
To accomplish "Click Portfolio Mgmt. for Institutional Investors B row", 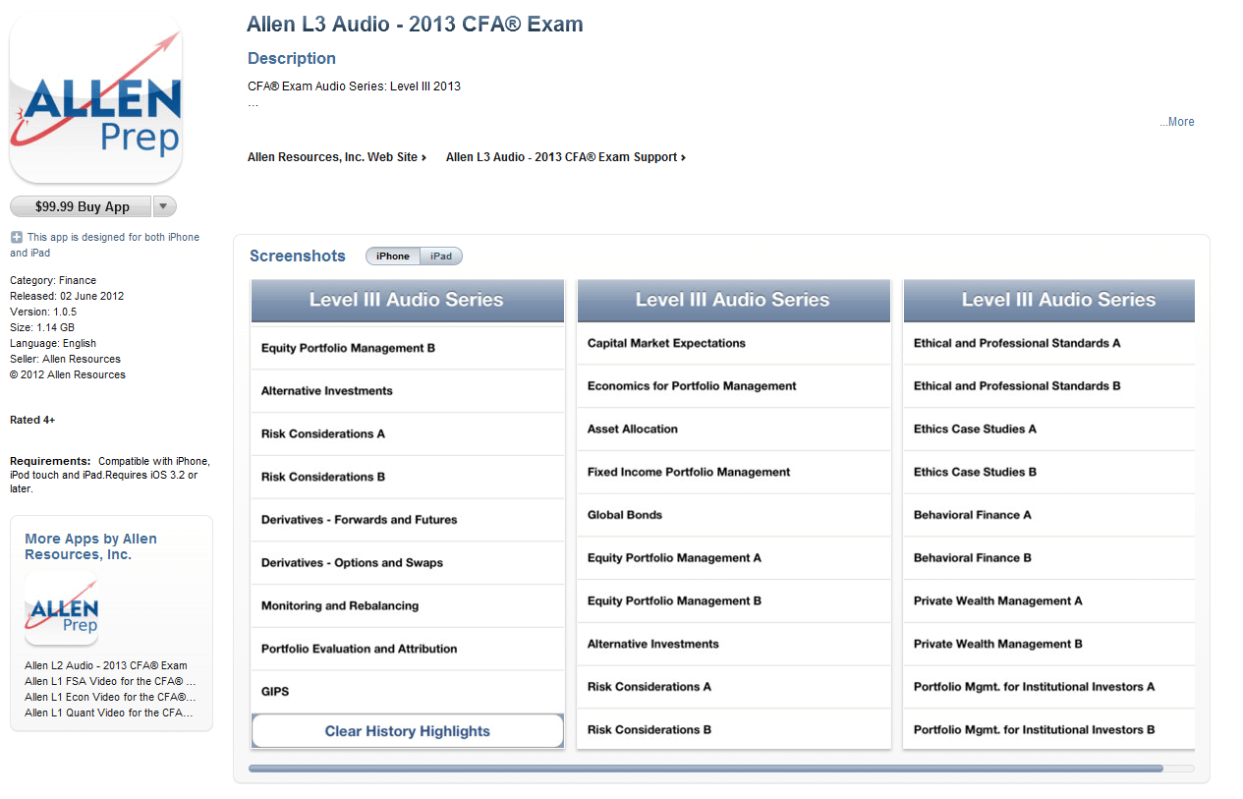I will 1049,730.
